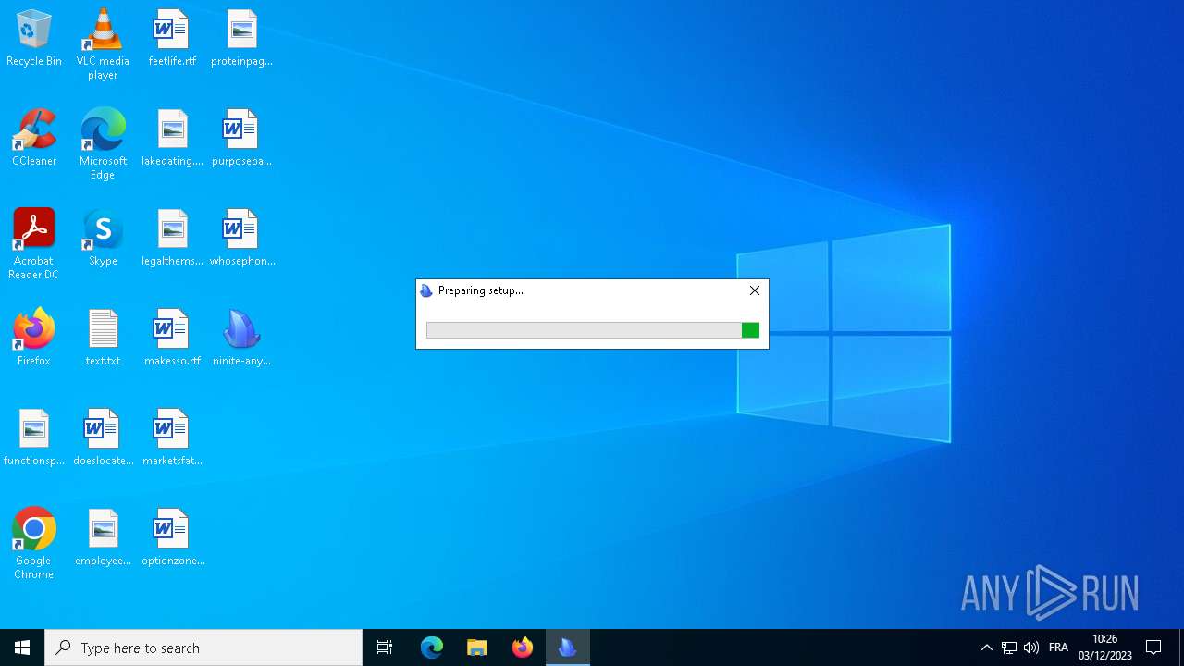Screen dimensions: 1184x666
Task: Select the optionzone... Word document icon
Action: [172, 538]
